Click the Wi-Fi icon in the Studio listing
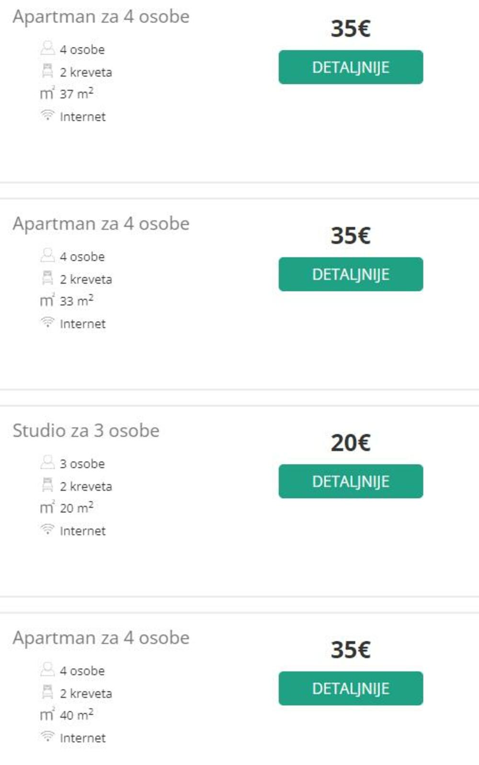Viewport: 479px width, 765px height. click(x=47, y=530)
